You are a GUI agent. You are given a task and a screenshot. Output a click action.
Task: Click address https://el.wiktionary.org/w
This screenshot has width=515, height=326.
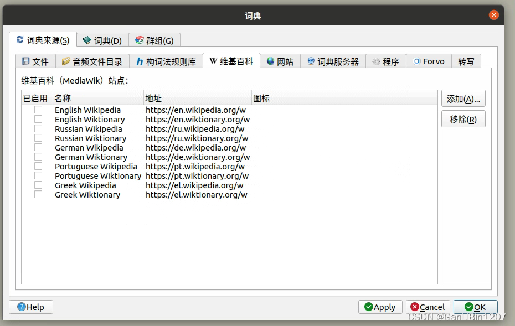197,195
